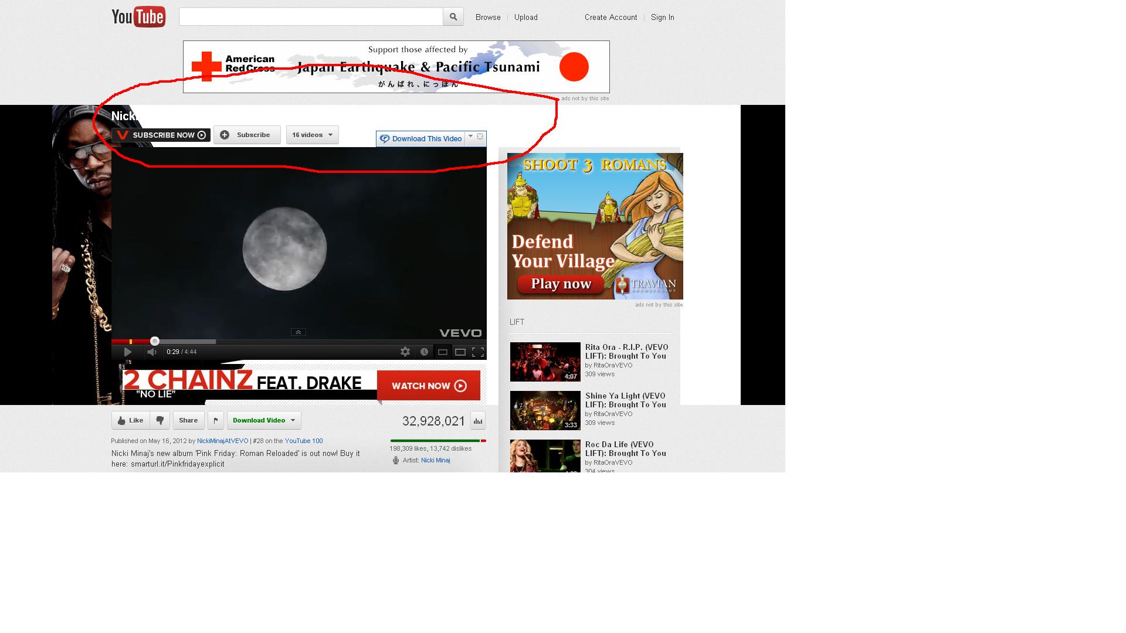Image resolution: width=1126 pixels, height=633 pixels.
Task: Click Watch Now on 2 Chainz banner
Action: click(x=429, y=386)
